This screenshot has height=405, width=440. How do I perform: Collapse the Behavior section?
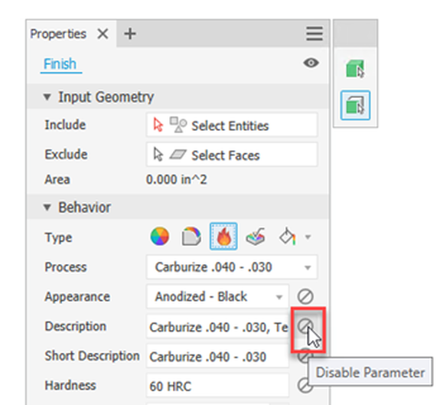point(47,207)
